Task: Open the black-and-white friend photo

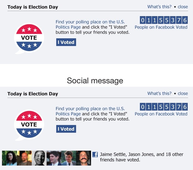Action: tap(39, 158)
